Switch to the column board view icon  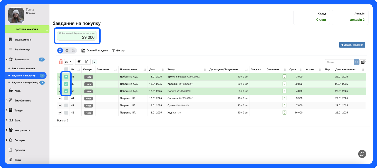click(67, 51)
